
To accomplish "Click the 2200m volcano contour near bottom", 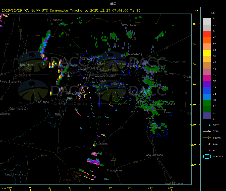I will coord(77,175).
